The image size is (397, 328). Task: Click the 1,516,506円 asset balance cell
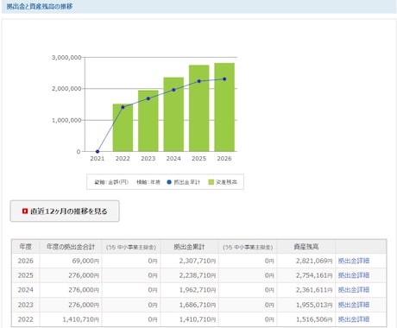(306, 319)
